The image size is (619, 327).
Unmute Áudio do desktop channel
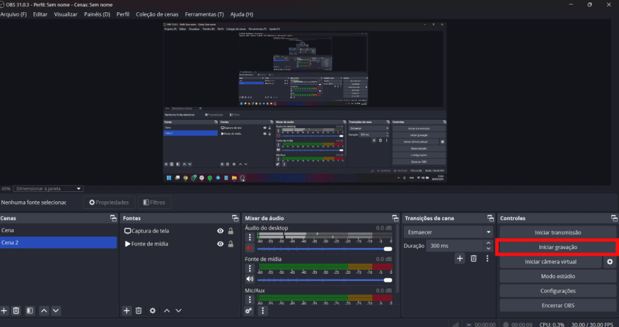(250, 248)
